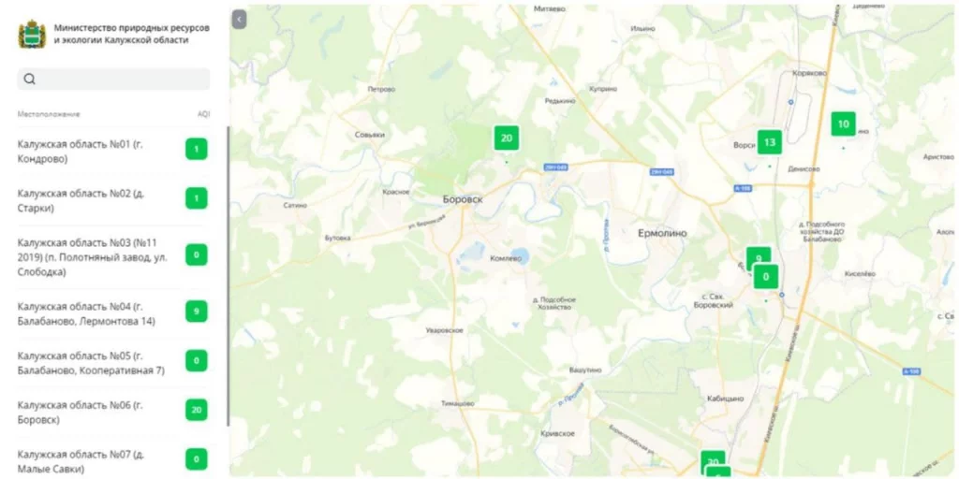Click the search magnifier icon
This screenshot has width=959, height=479.
tap(29, 79)
